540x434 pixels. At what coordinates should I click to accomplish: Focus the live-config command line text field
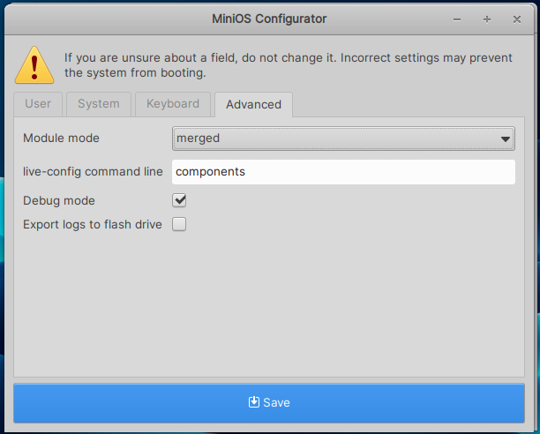click(342, 172)
